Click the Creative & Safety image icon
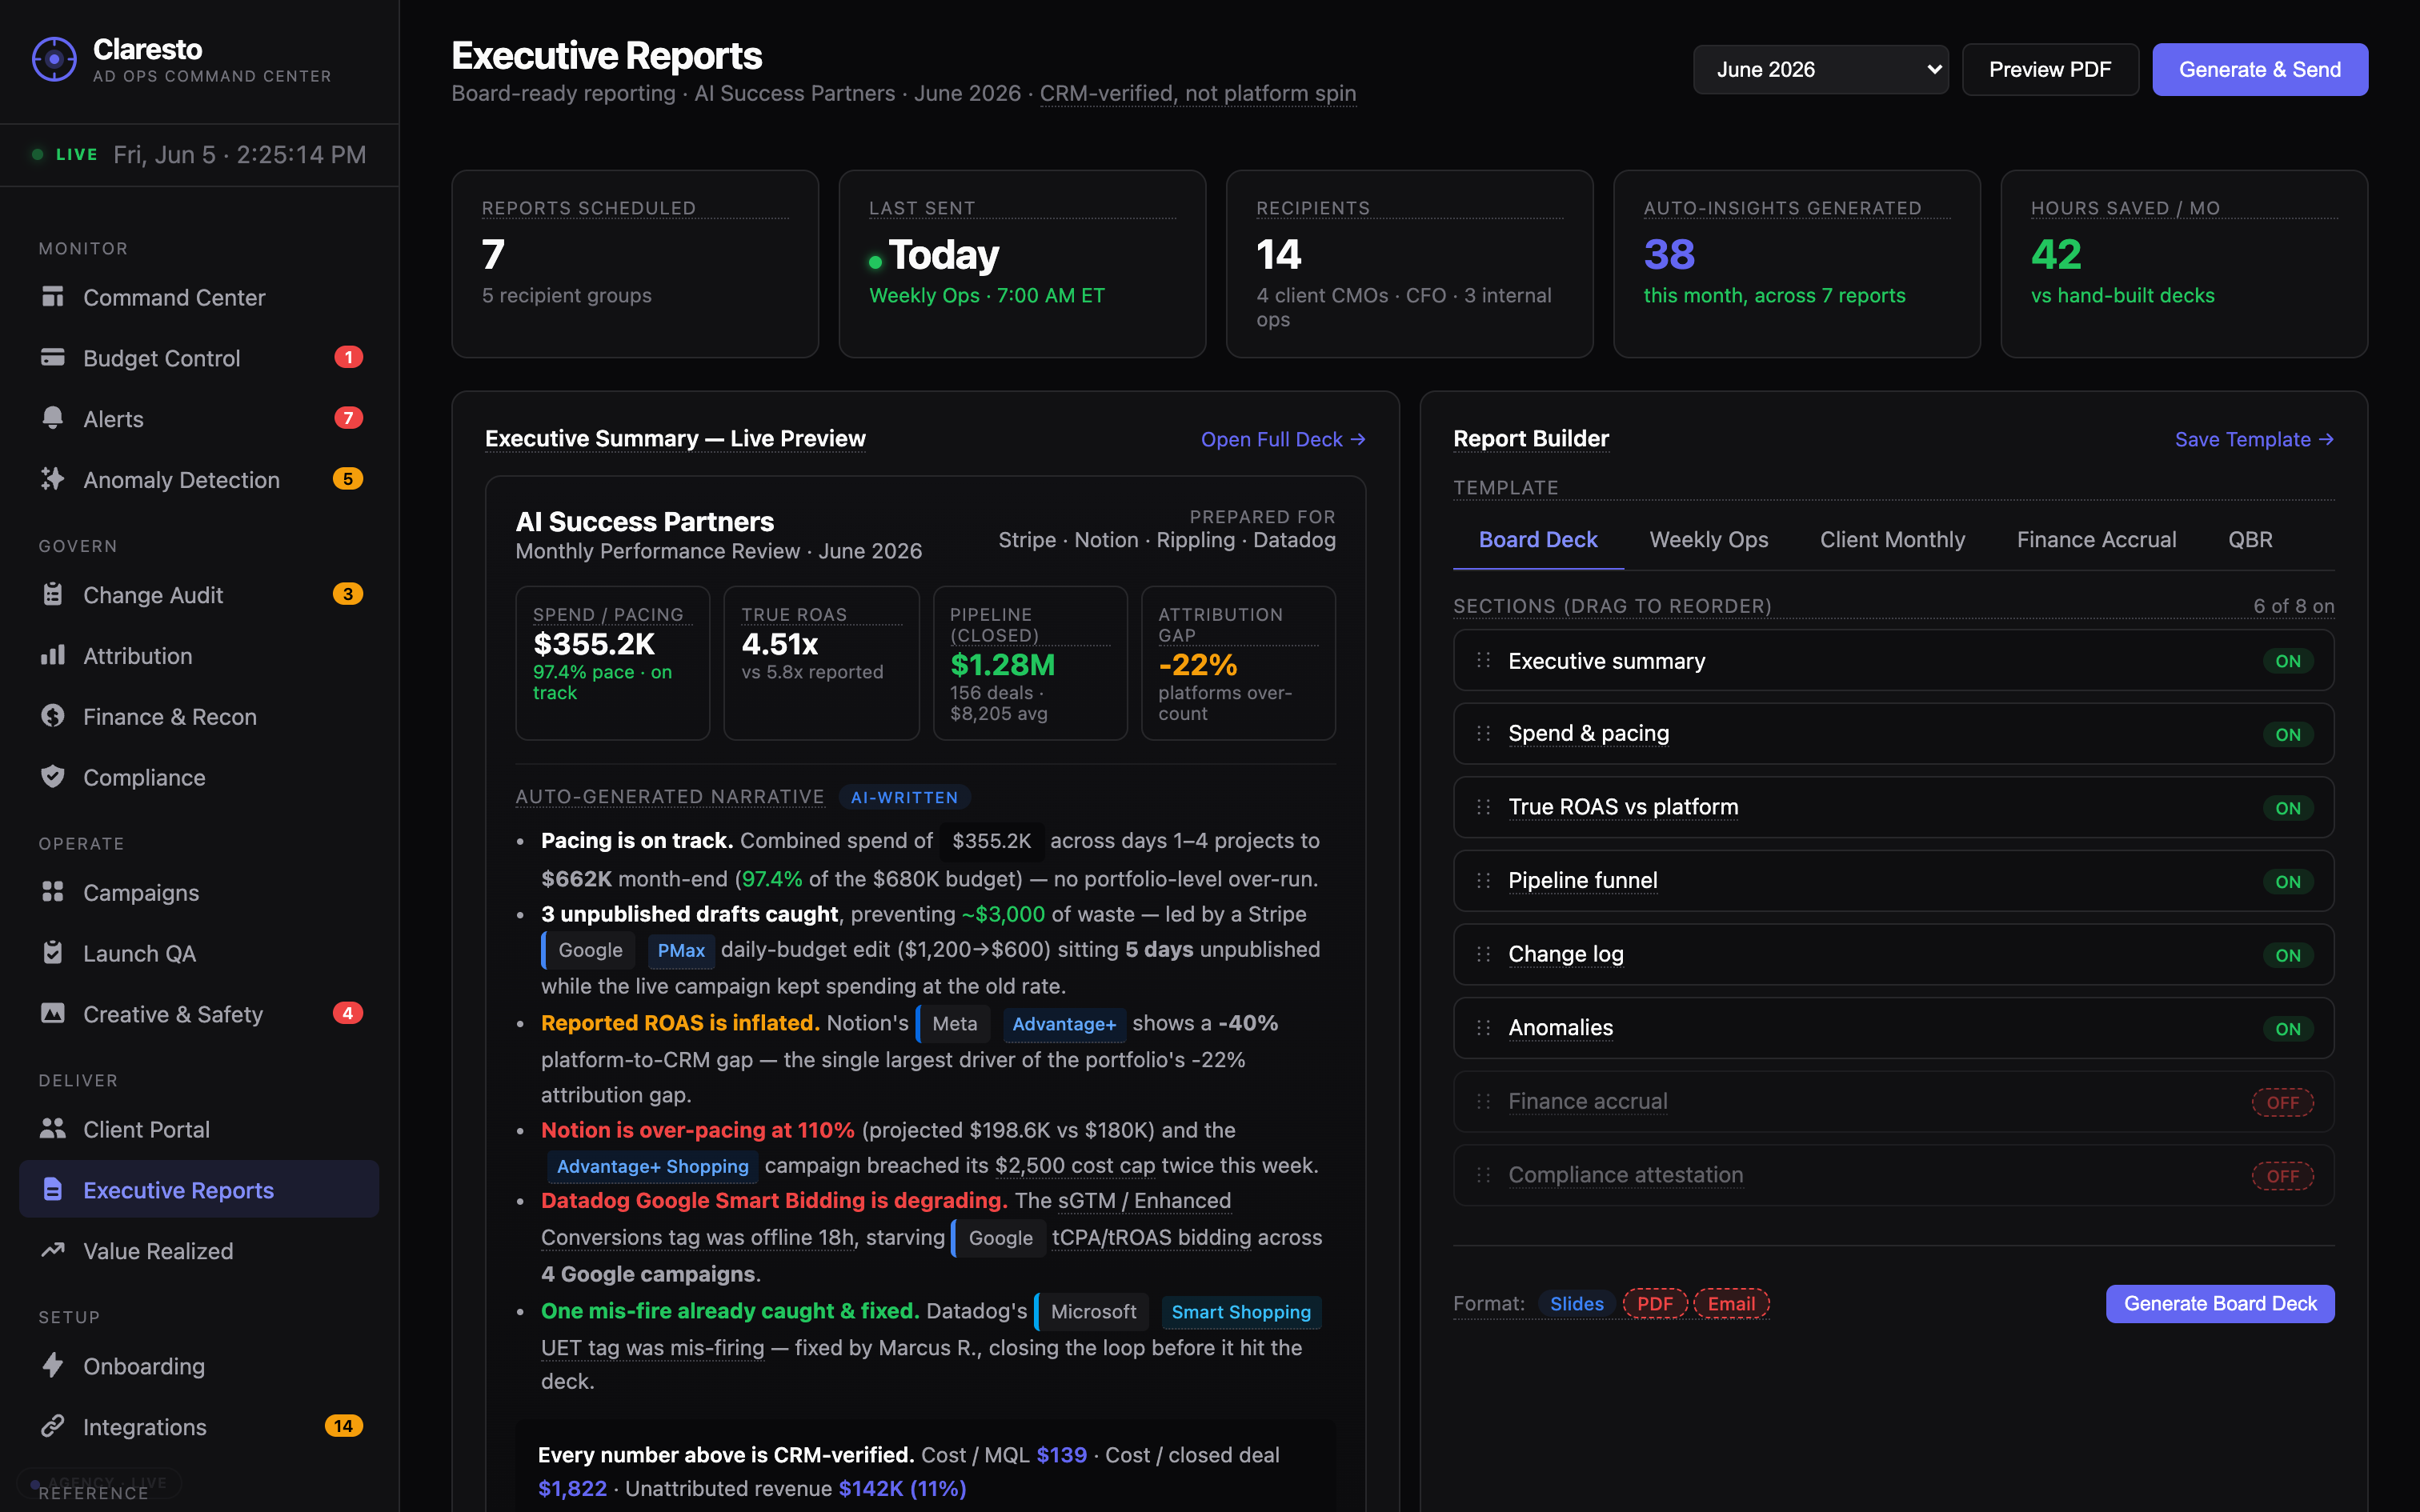2420x1512 pixels. [x=53, y=1013]
